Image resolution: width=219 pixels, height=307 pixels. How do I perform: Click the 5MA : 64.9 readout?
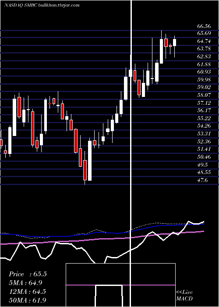tap(25, 283)
